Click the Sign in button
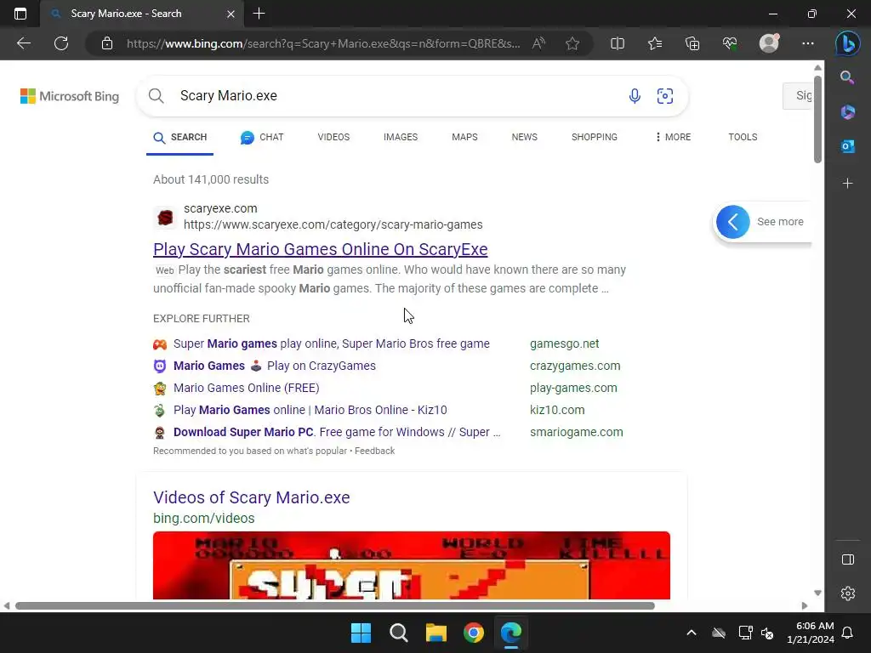Image resolution: width=871 pixels, height=653 pixels. (798, 95)
